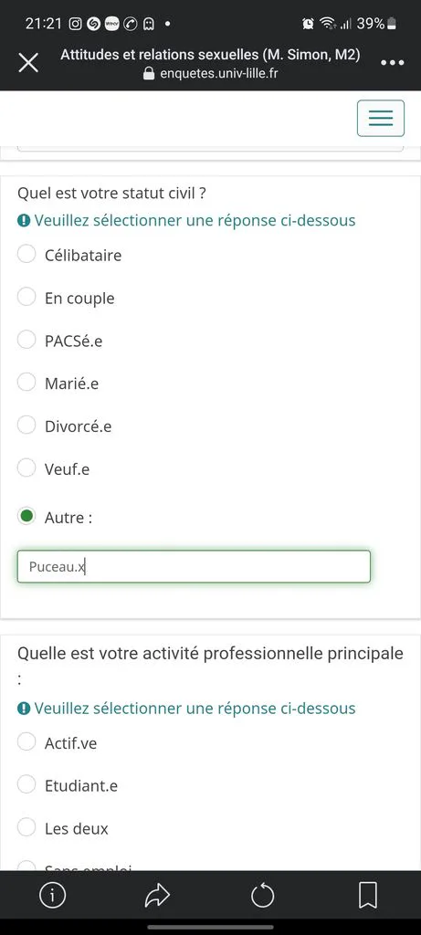Focus the Autre text field containing Puceau.x
Image resolution: width=421 pixels, height=935 pixels.
click(194, 566)
